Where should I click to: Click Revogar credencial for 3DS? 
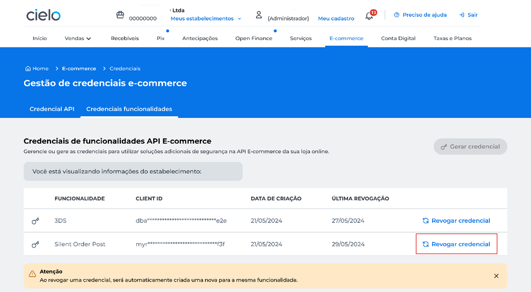point(456,221)
